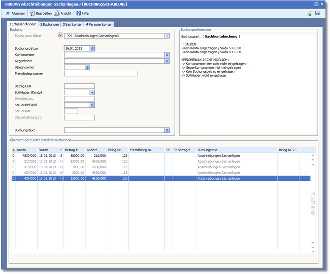Clear the Buchungsschlüssel with red X icon
Screen dimensions: 330x274
point(61,36)
